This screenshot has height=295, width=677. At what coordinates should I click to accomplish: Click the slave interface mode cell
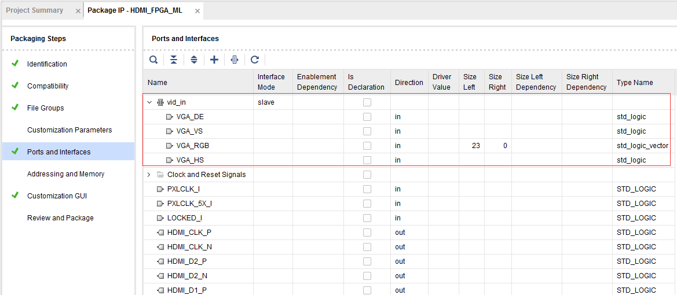266,102
